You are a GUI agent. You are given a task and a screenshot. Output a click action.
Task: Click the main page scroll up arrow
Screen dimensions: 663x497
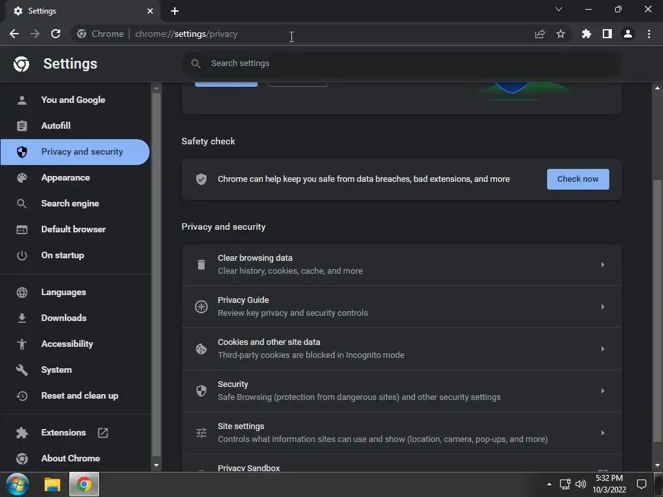pyautogui.click(x=657, y=88)
